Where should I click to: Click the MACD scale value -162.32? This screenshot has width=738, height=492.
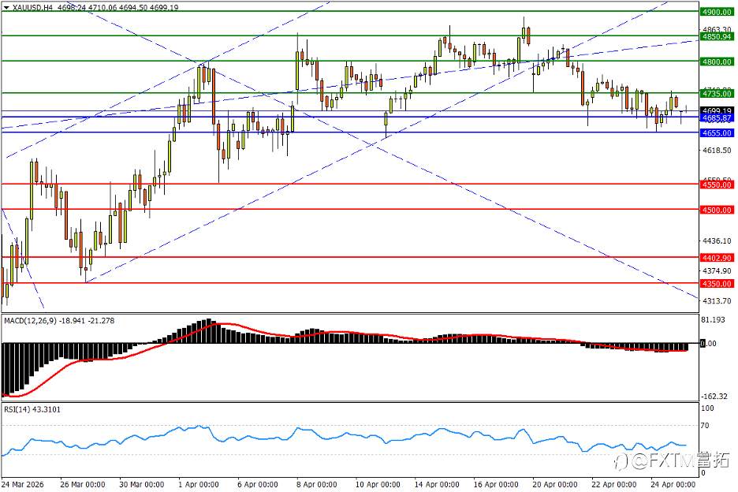(714, 397)
